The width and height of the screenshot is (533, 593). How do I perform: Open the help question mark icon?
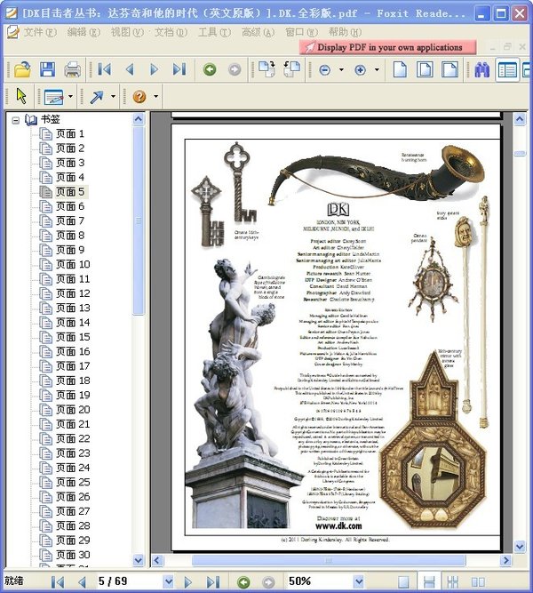click(x=139, y=96)
